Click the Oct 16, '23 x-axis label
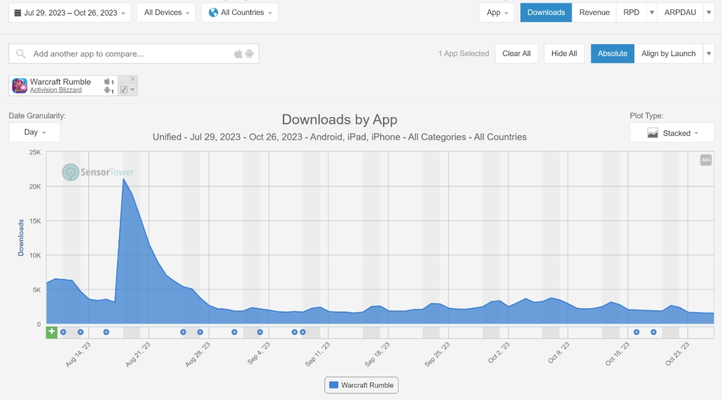Screen dimensions: 722x400 (617, 354)
